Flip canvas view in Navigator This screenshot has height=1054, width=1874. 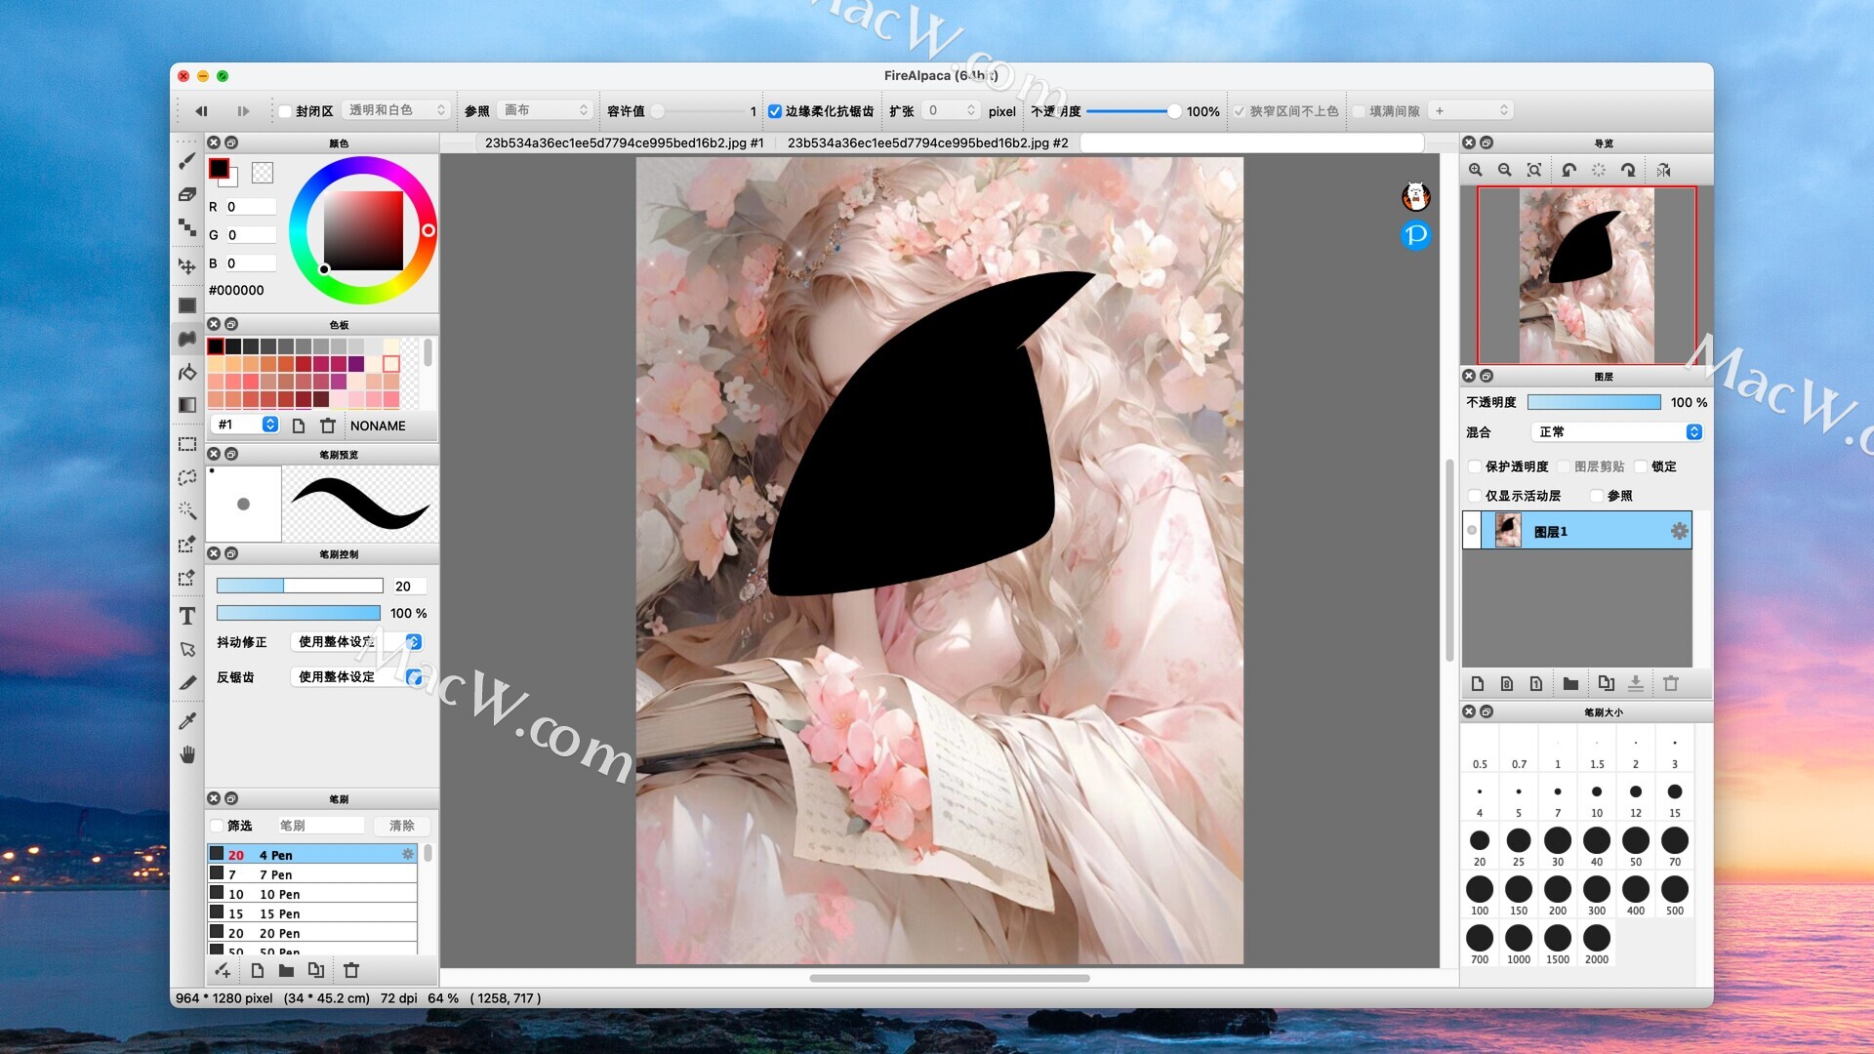click(x=1664, y=170)
